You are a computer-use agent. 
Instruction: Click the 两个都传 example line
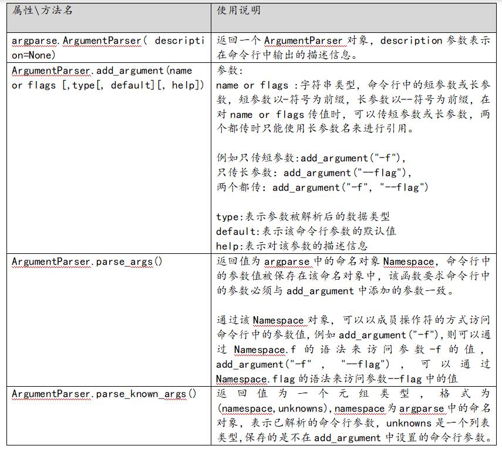[322, 187]
